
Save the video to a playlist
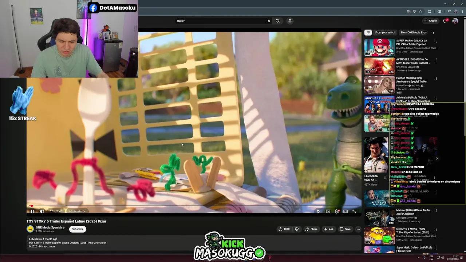pyautogui.click(x=345, y=229)
